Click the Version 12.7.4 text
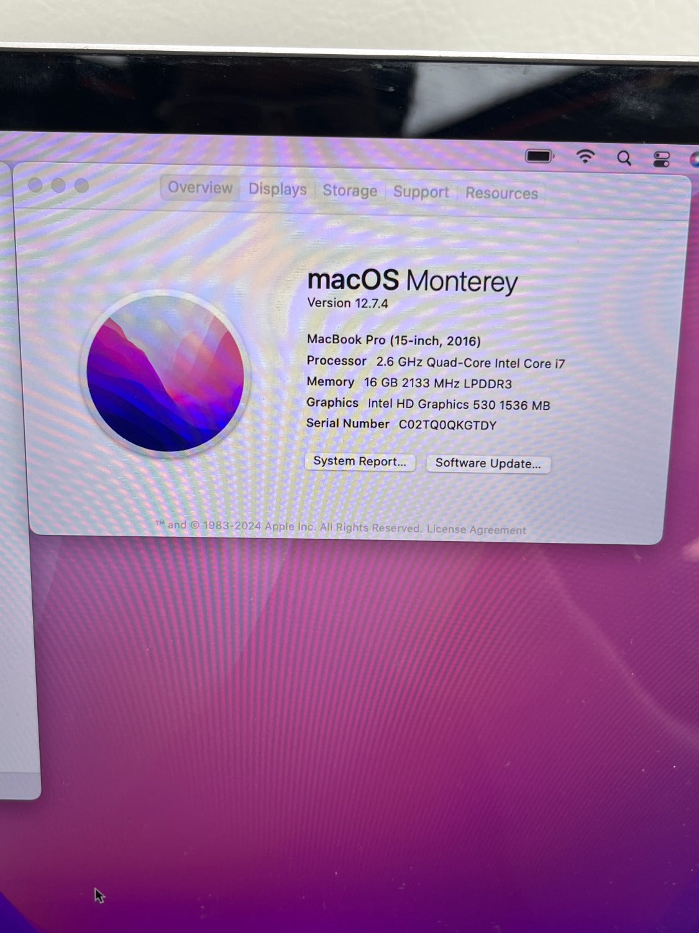The width and height of the screenshot is (699, 933). pos(347,303)
